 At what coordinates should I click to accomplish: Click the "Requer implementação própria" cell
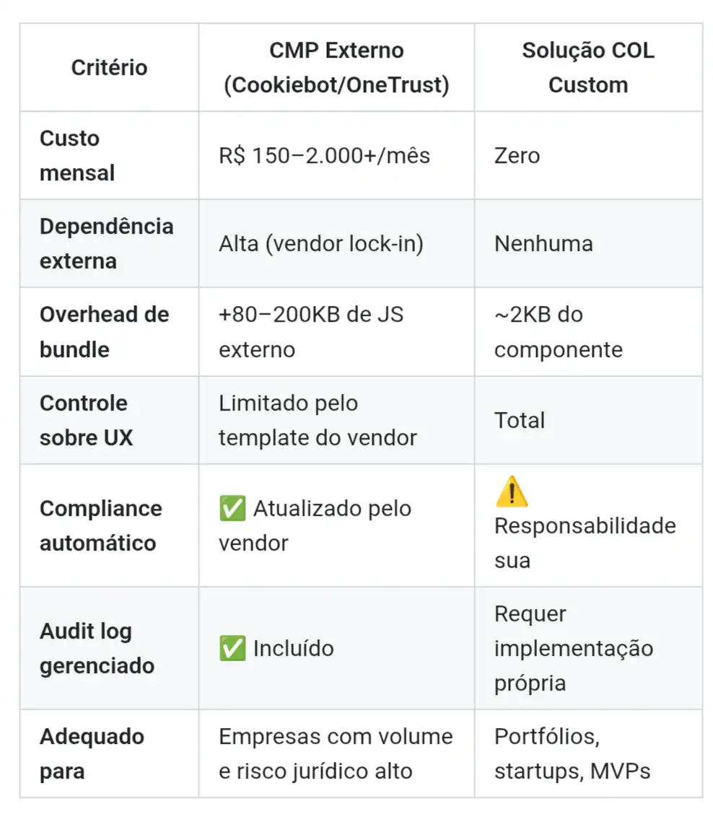tap(573, 648)
